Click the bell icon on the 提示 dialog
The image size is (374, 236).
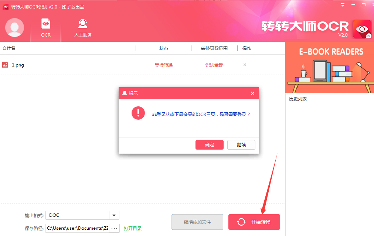click(x=123, y=93)
